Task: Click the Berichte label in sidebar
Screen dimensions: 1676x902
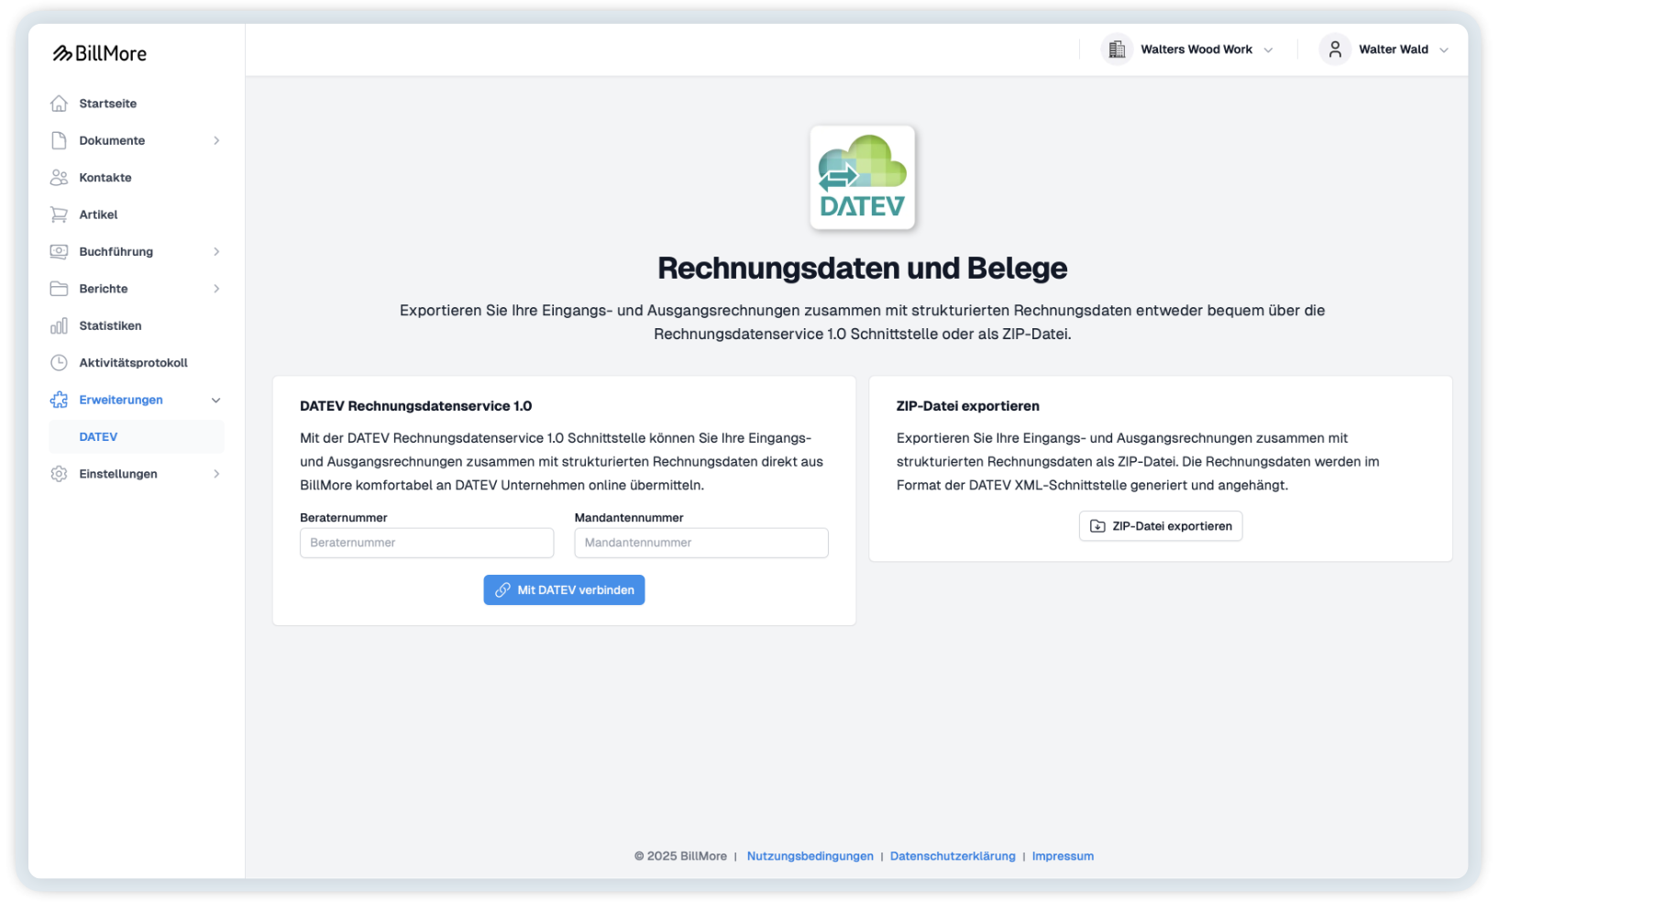Action: tap(104, 289)
